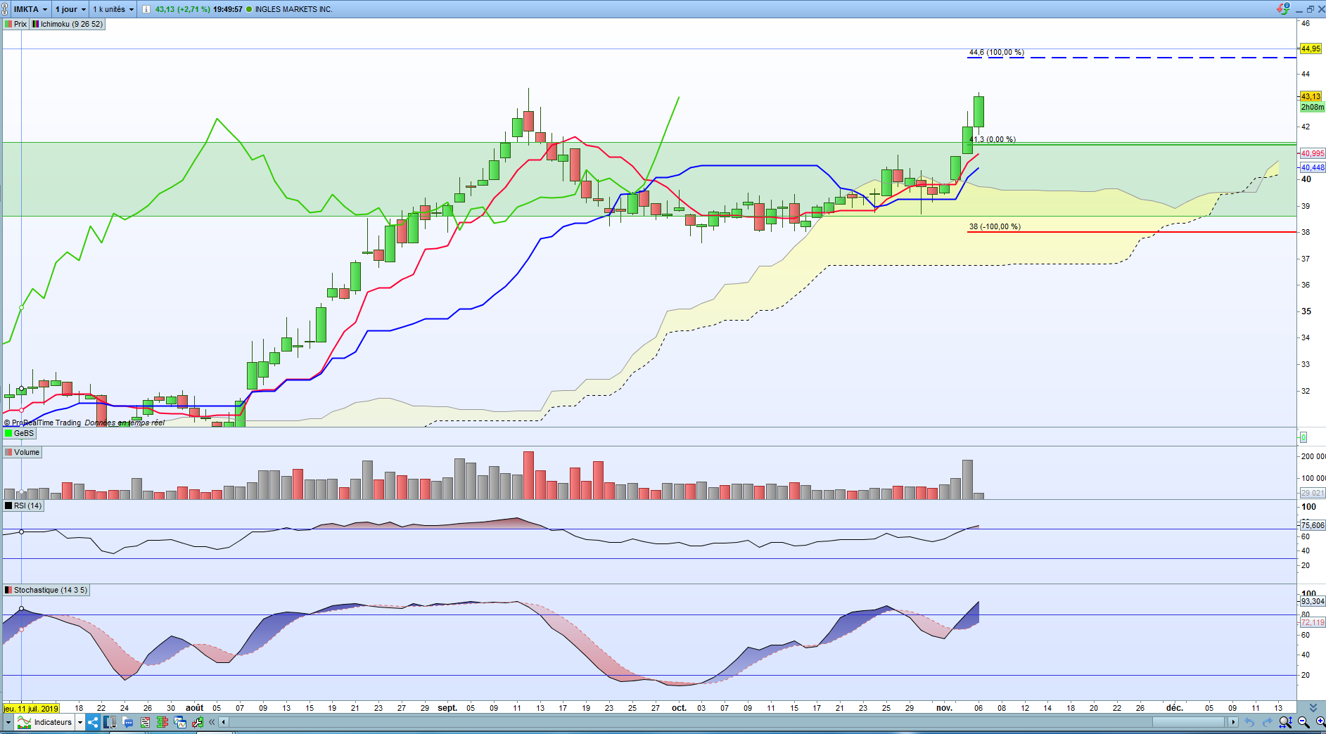Open the duplicate chart windows icon
The height and width of the screenshot is (734, 1326).
[180, 722]
